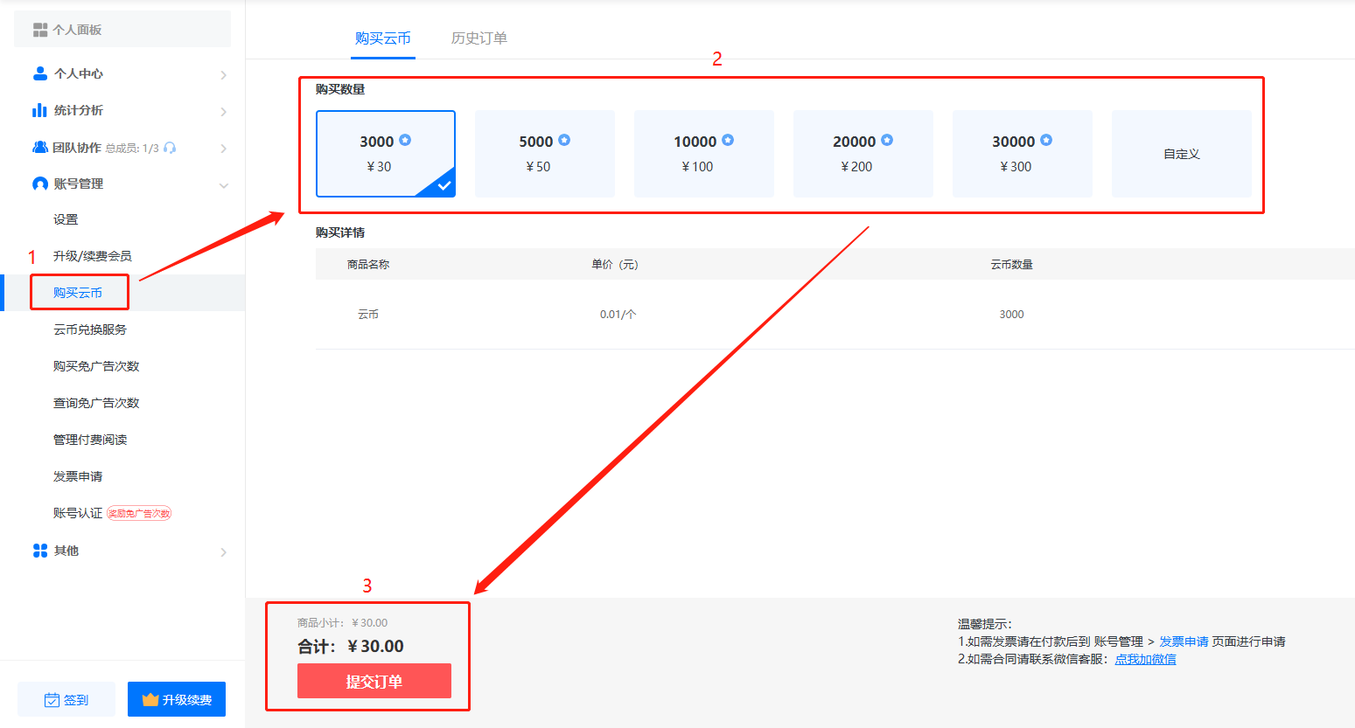Select the 5000 coins for ¥50 option
Image resolution: width=1355 pixels, height=728 pixels.
click(x=544, y=153)
